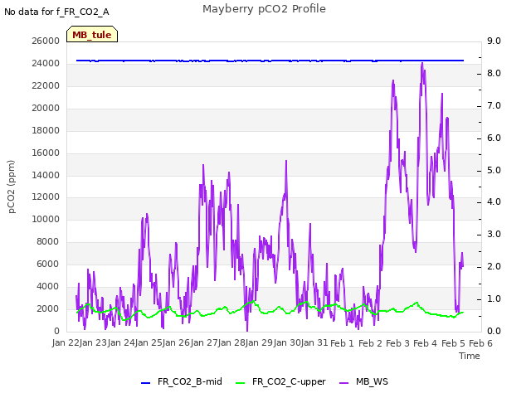Click the 9.0 right-axis tick label
531x398 pixels.
[x=494, y=41]
